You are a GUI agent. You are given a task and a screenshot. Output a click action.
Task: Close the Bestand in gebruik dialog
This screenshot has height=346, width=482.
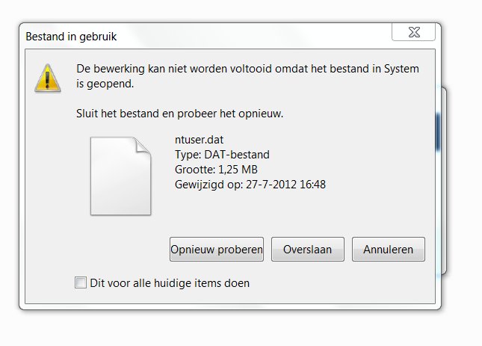click(413, 32)
